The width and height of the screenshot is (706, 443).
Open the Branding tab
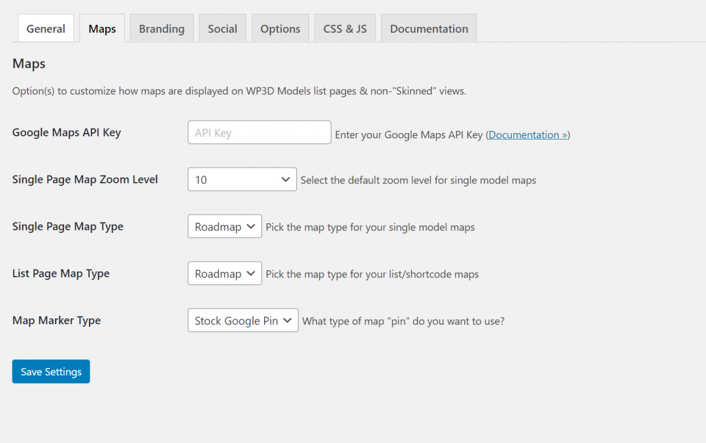click(x=161, y=28)
